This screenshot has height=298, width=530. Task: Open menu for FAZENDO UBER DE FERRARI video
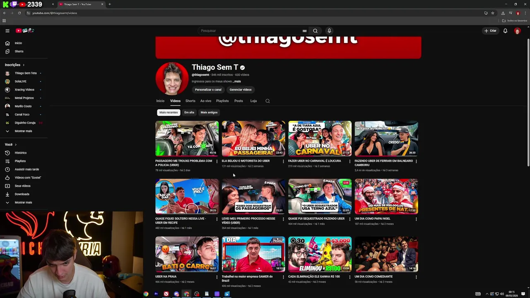[x=416, y=161]
